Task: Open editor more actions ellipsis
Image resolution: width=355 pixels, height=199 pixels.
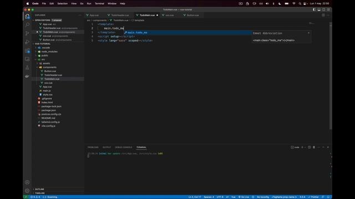Action: (x=328, y=15)
